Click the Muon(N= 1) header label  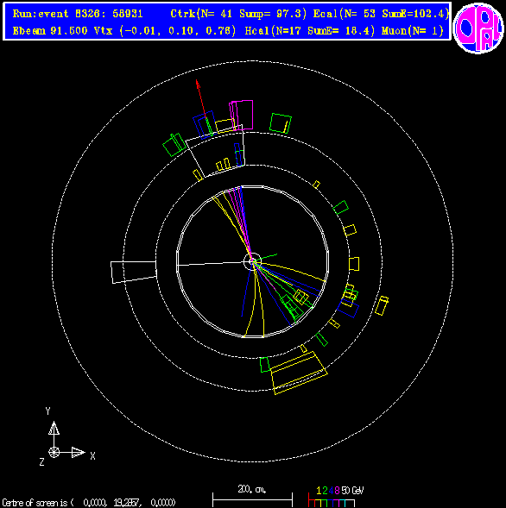point(413,31)
